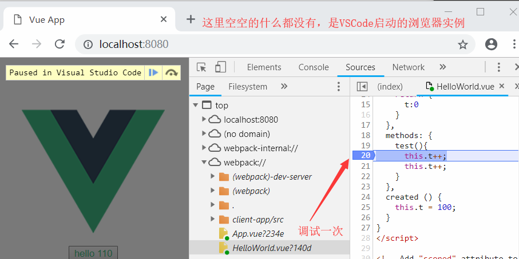This screenshot has width=519, height=259.
Task: Collapse the top frame tree node
Action: coord(195,105)
